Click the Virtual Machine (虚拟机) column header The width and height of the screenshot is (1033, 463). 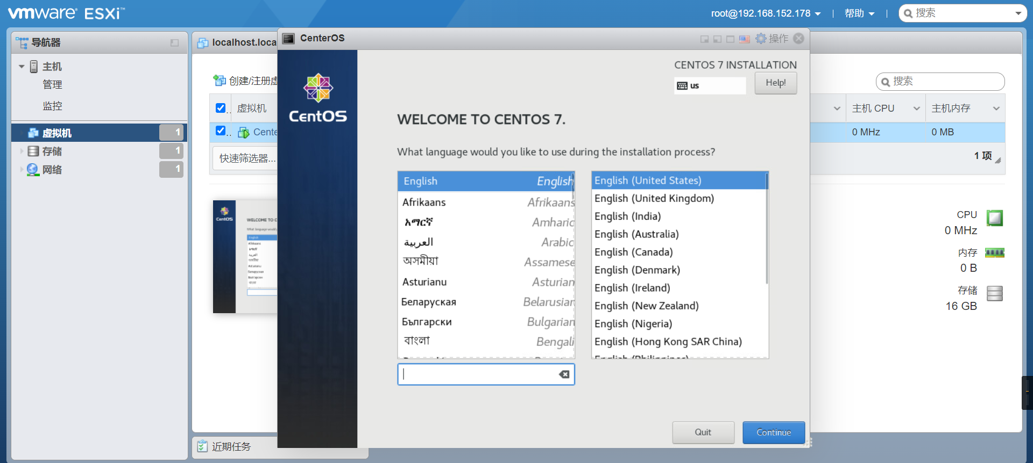point(252,108)
